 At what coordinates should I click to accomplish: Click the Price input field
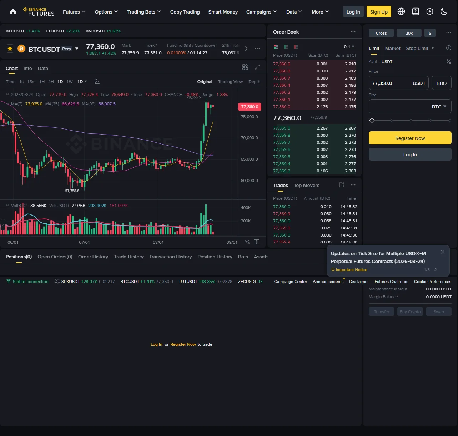pos(398,83)
